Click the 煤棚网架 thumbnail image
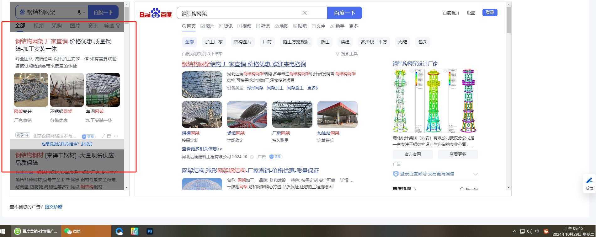Image resolution: width=596 pixels, height=237 pixels. click(x=202, y=114)
